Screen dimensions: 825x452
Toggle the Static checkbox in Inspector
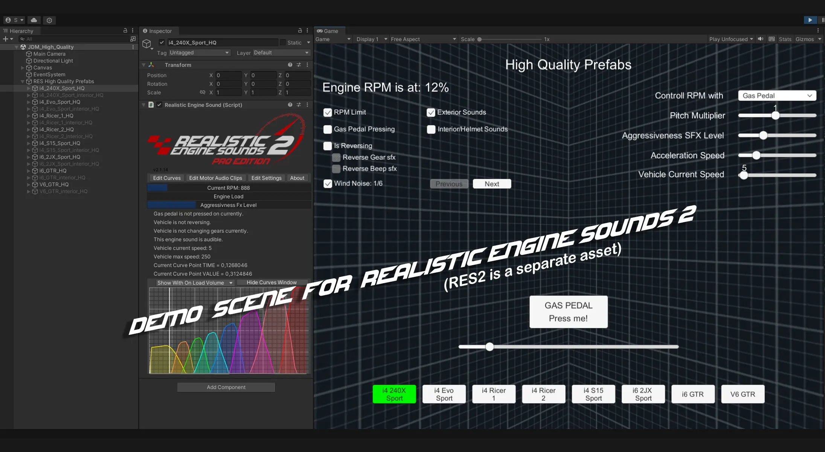[x=283, y=43]
